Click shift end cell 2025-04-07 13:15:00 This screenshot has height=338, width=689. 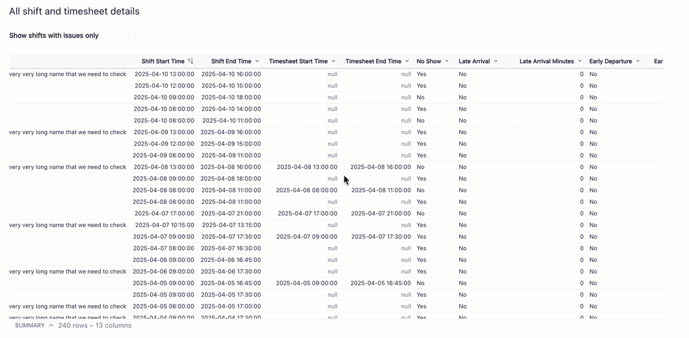232,225
